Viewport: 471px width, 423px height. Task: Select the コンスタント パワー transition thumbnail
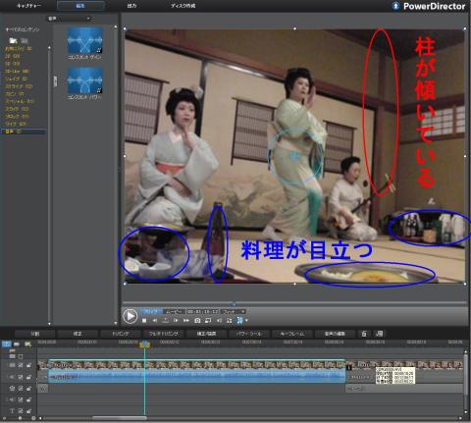click(x=84, y=80)
